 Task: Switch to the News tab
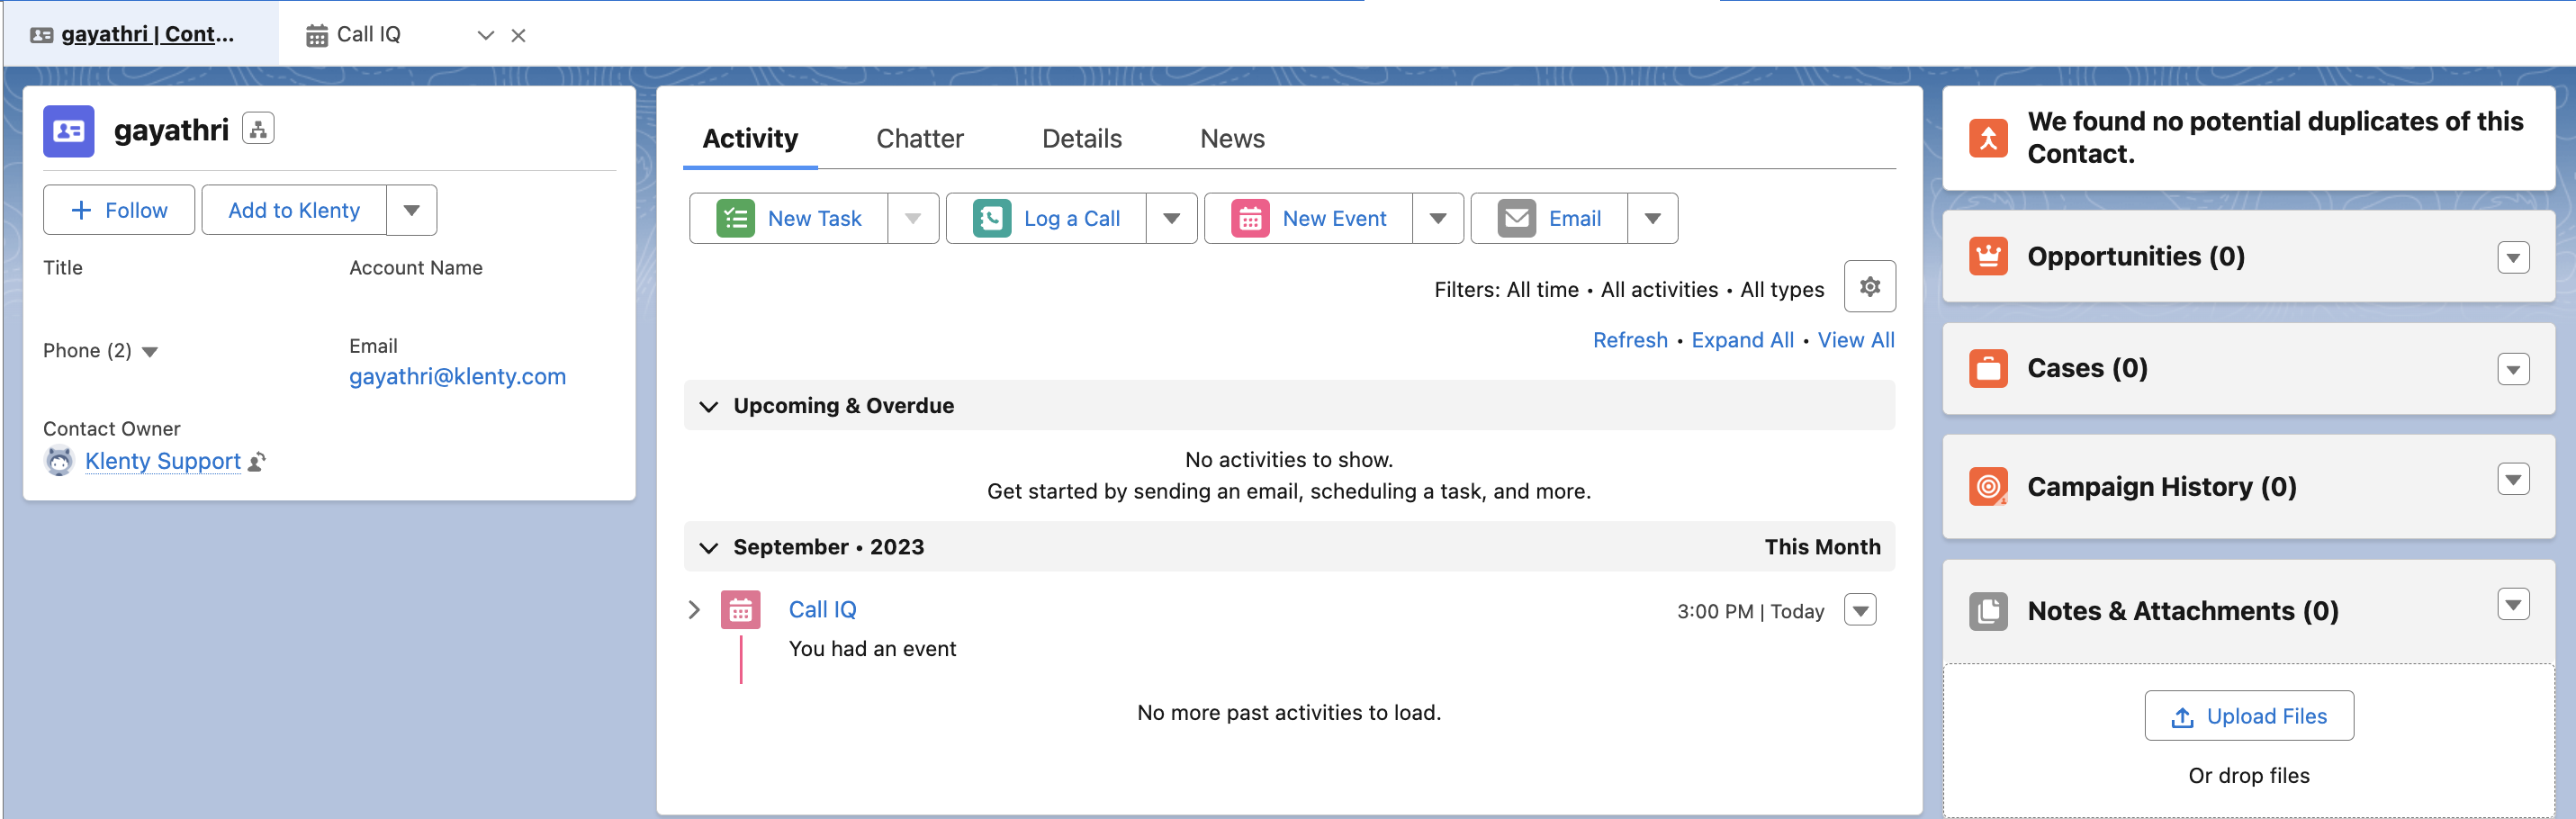pos(1232,139)
